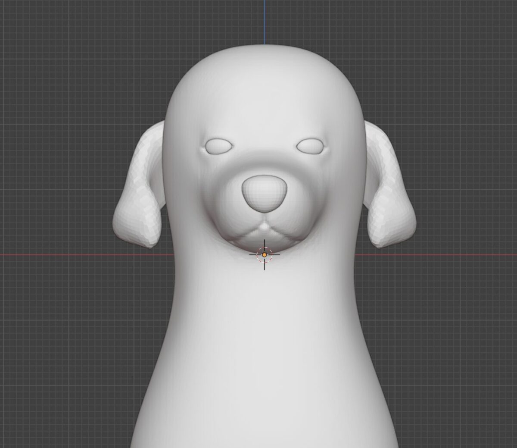
Task: Click the dog's eye on the viewport's right
Action: coord(310,146)
